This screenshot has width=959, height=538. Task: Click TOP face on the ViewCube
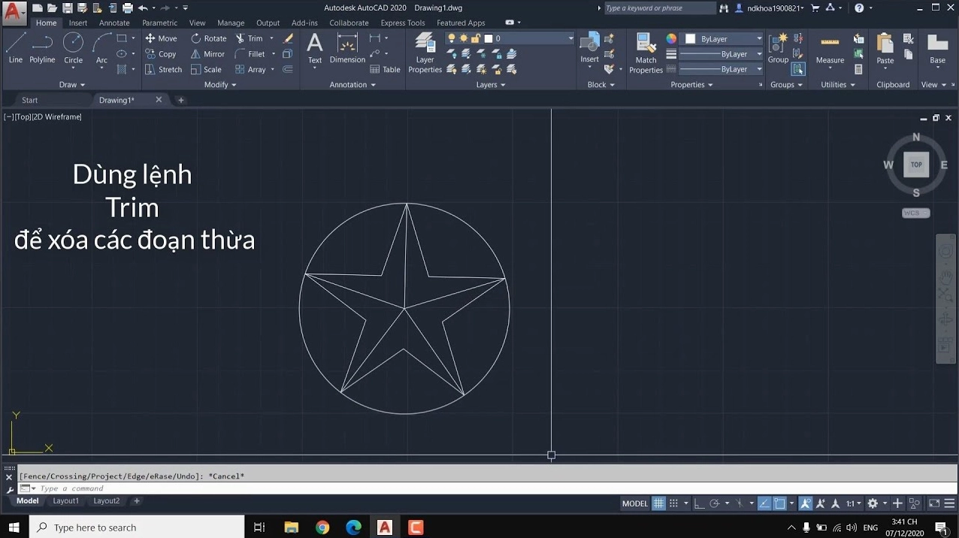(x=916, y=165)
